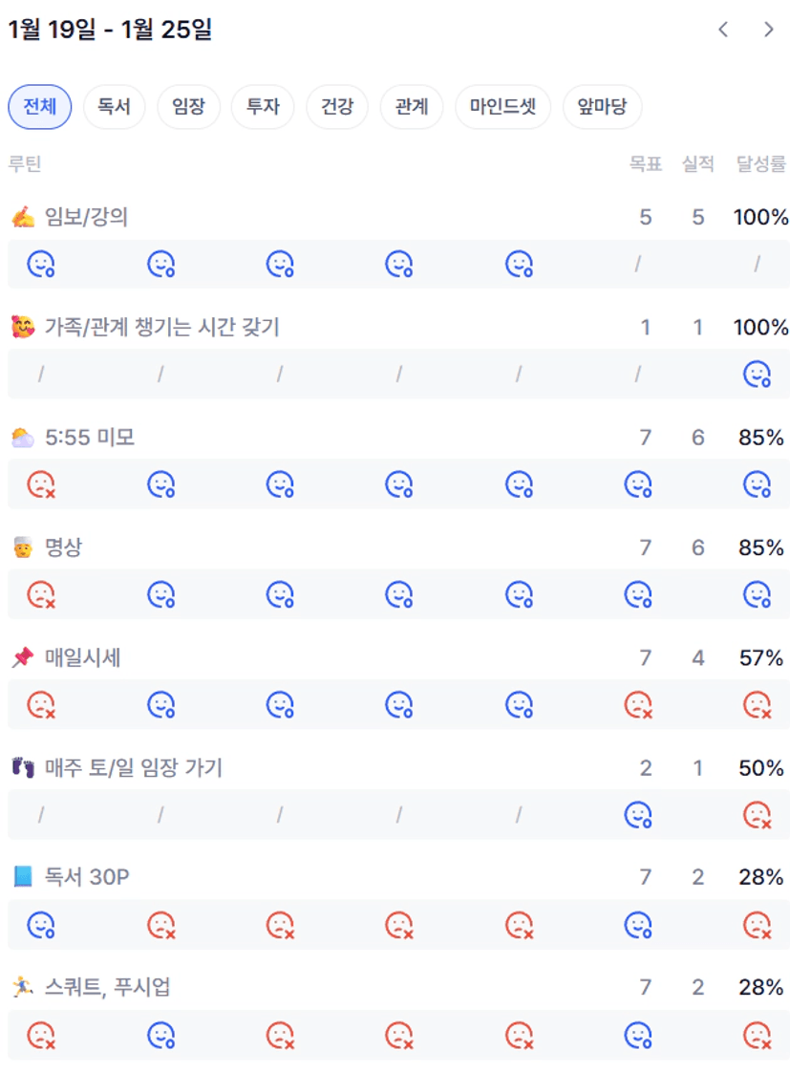Show routines under the 앞마당 tab

click(x=602, y=107)
